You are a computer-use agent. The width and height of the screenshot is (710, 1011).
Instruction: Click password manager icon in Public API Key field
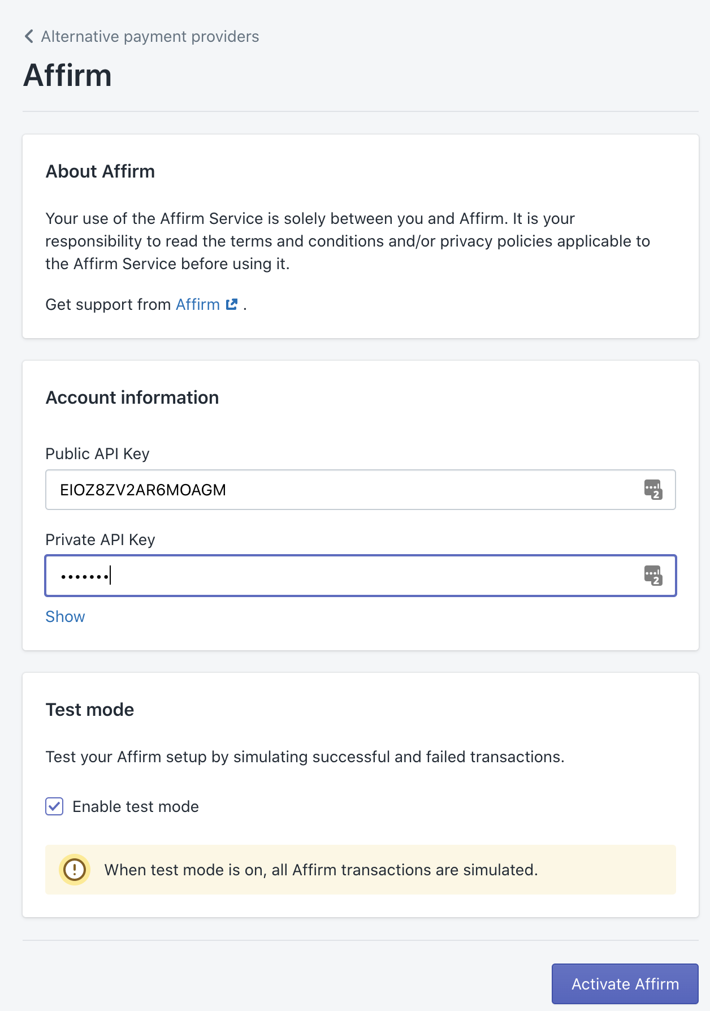point(653,490)
